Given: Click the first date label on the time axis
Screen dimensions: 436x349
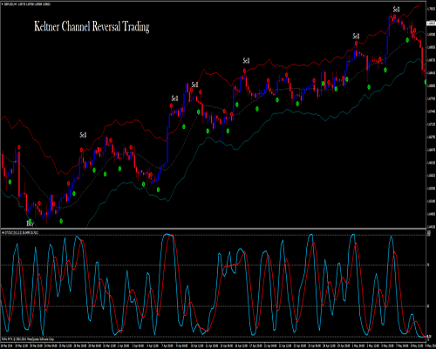Looking at the screenshot, I should pos(6,346).
